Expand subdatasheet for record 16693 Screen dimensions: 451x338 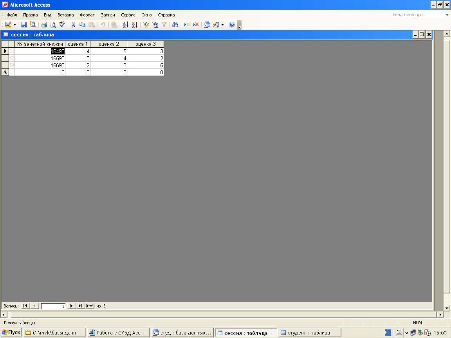tap(12, 65)
